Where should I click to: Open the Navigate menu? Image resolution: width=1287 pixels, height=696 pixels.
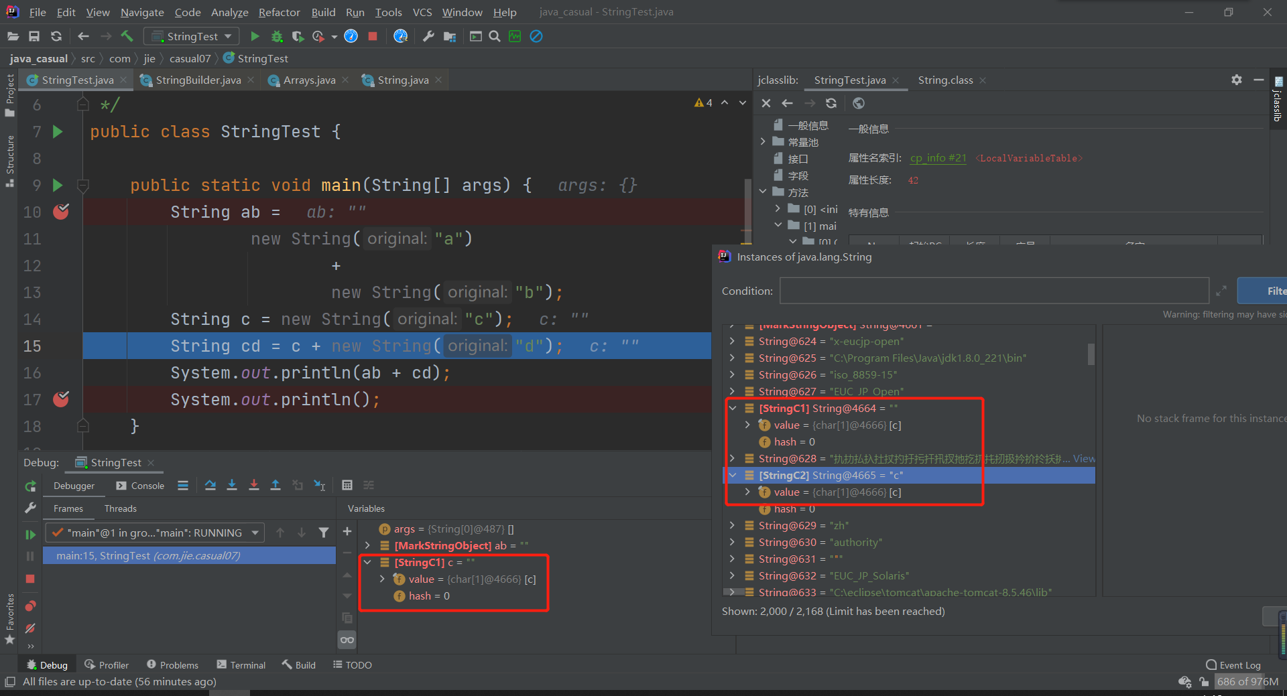tap(142, 12)
